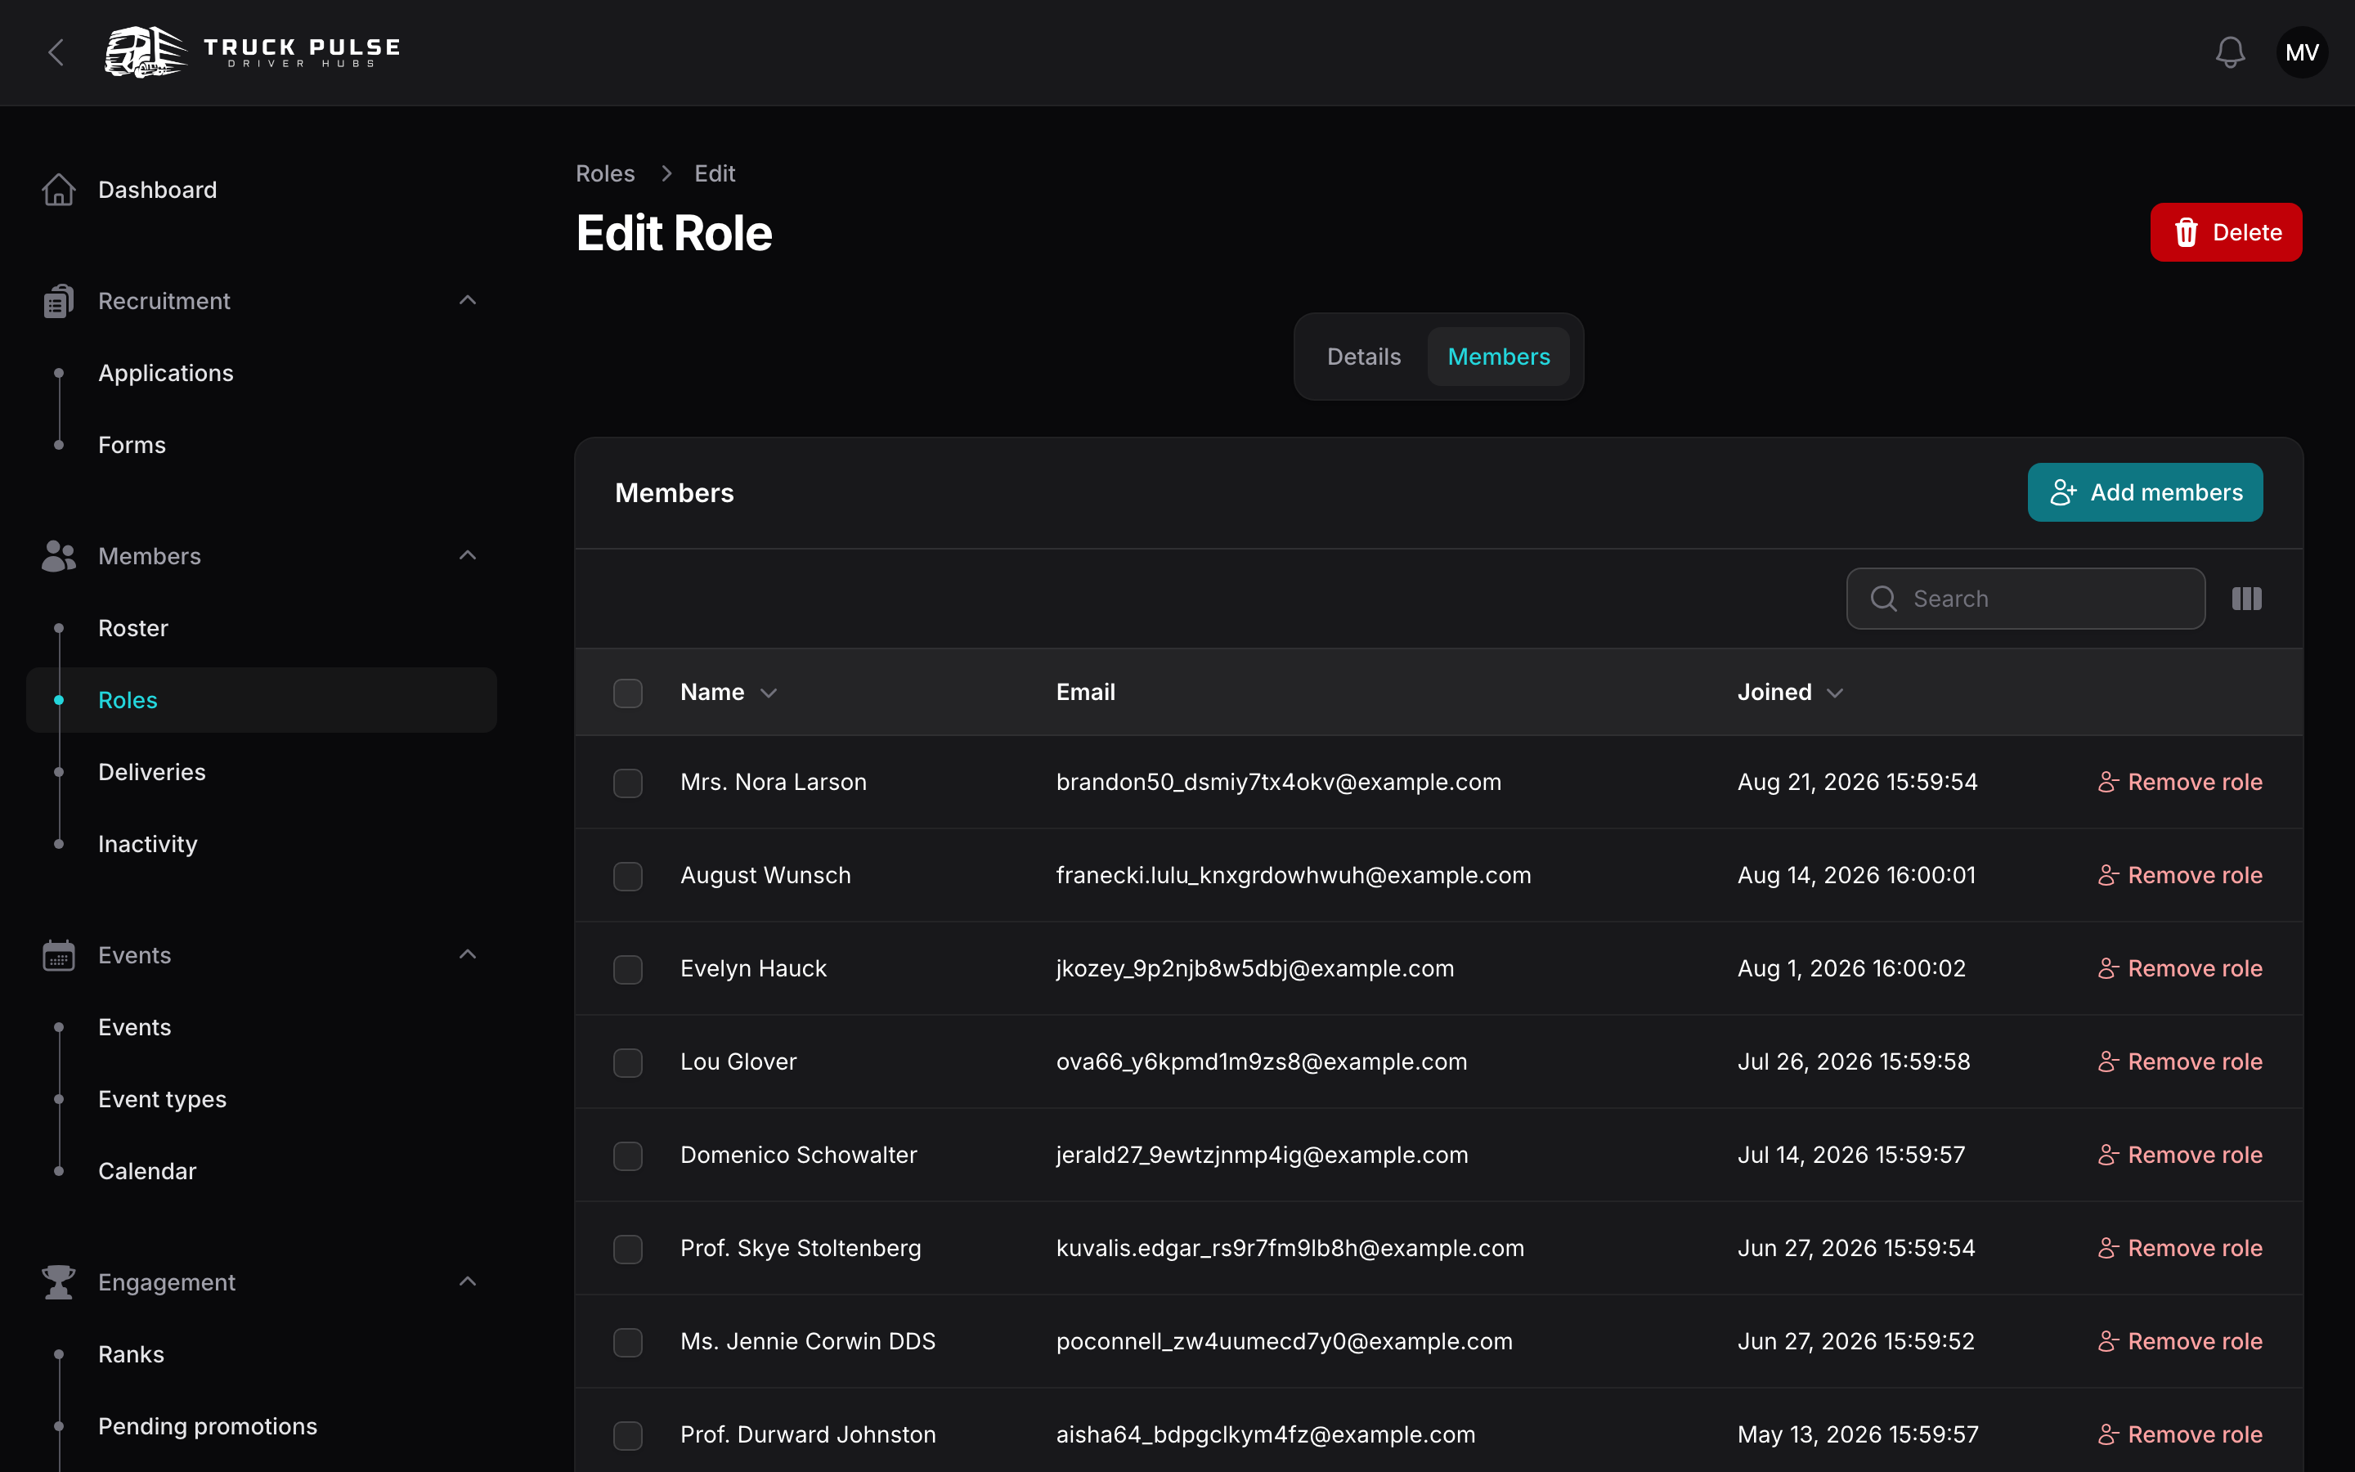The image size is (2355, 1472).
Task: Click the Truck Pulse logo
Action: coord(253,52)
